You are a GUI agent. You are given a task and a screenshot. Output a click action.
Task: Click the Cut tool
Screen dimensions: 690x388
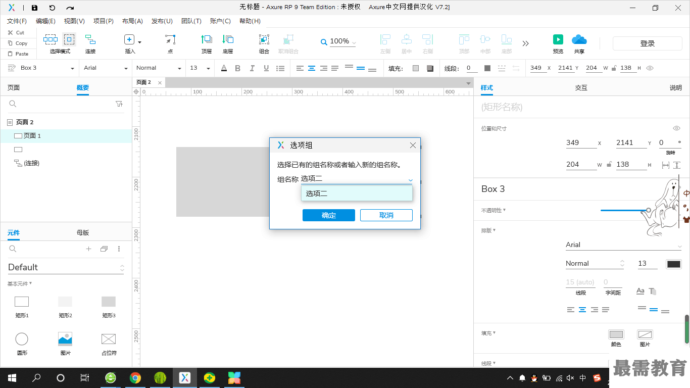(x=16, y=32)
